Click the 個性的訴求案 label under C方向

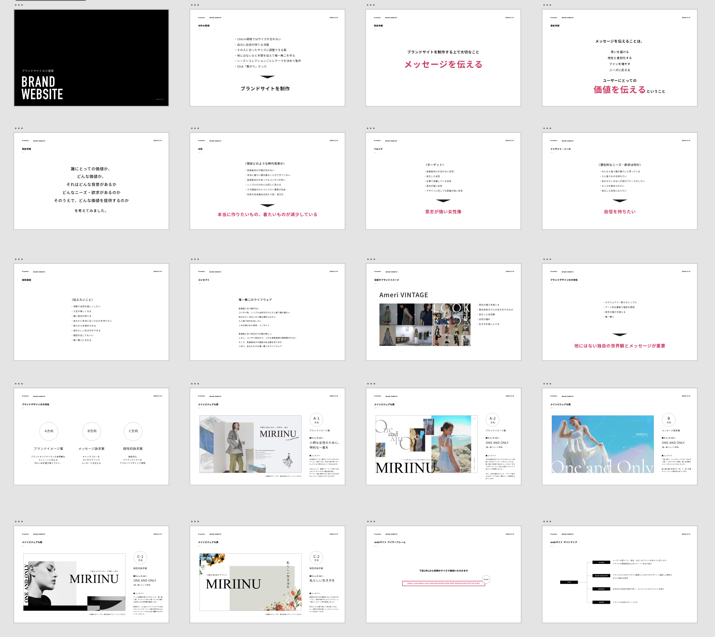pyautogui.click(x=133, y=449)
